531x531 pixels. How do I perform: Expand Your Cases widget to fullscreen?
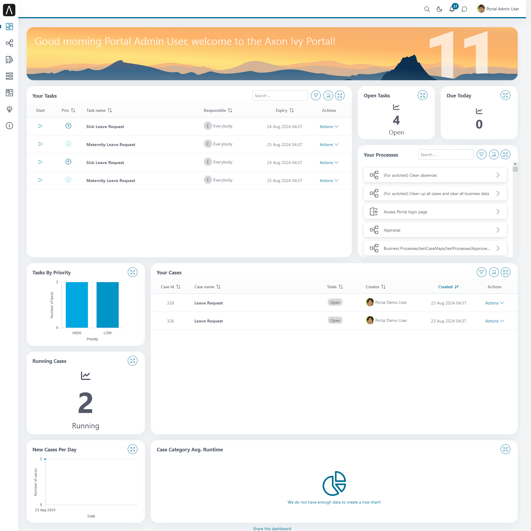tap(506, 272)
